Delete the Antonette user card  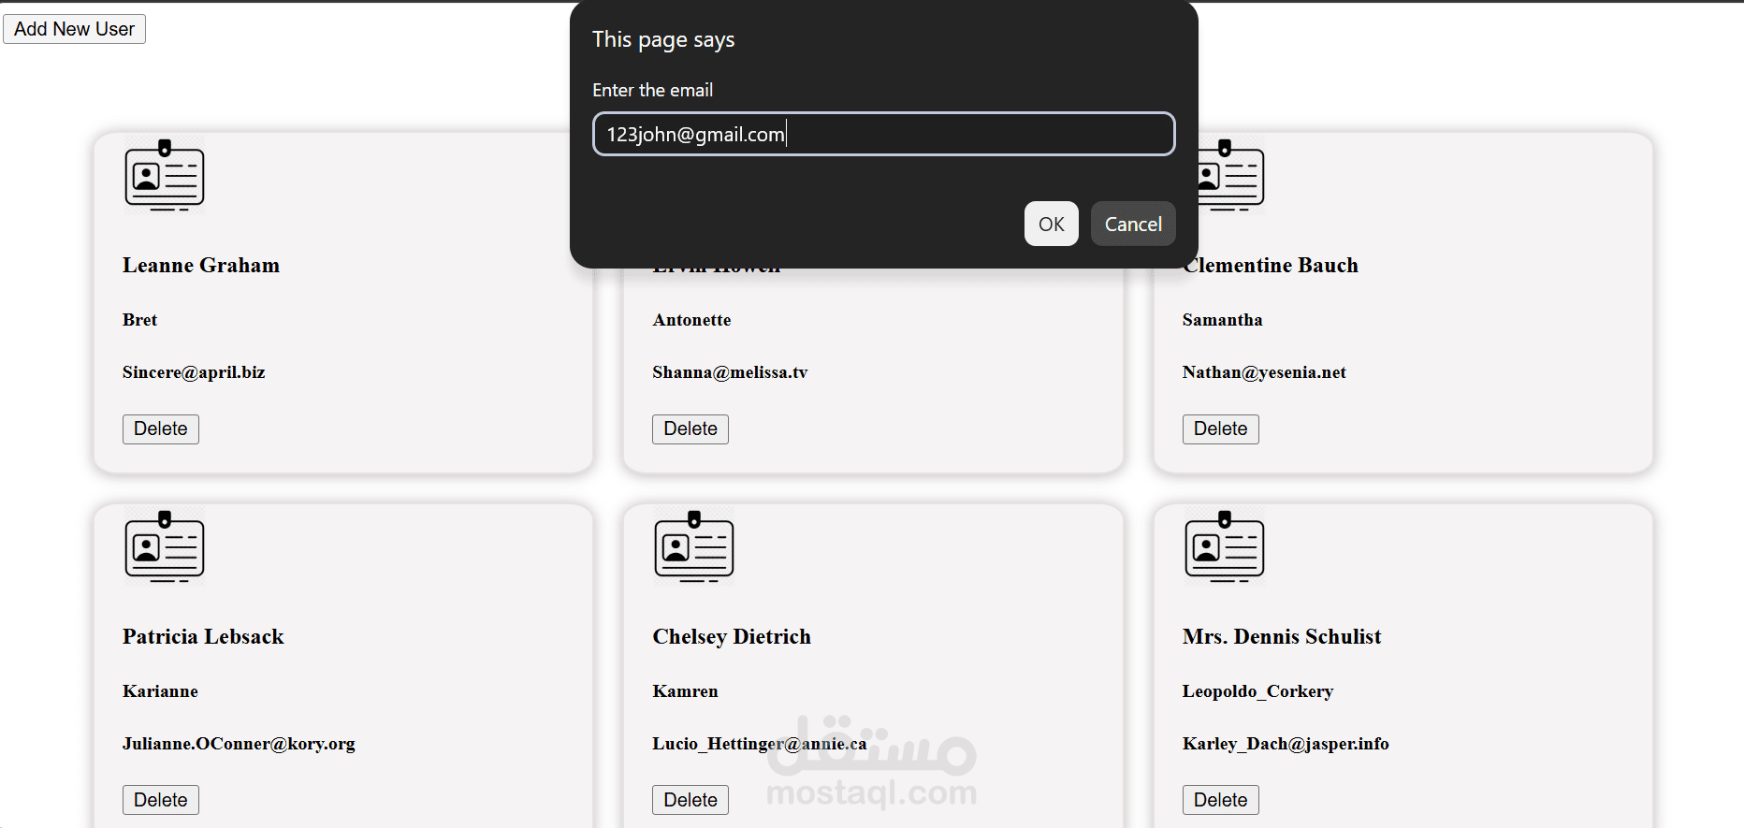click(690, 429)
